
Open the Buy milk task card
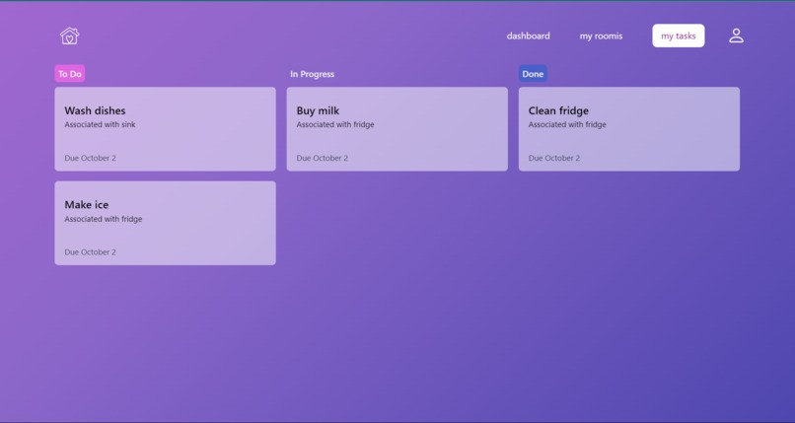[x=397, y=129]
